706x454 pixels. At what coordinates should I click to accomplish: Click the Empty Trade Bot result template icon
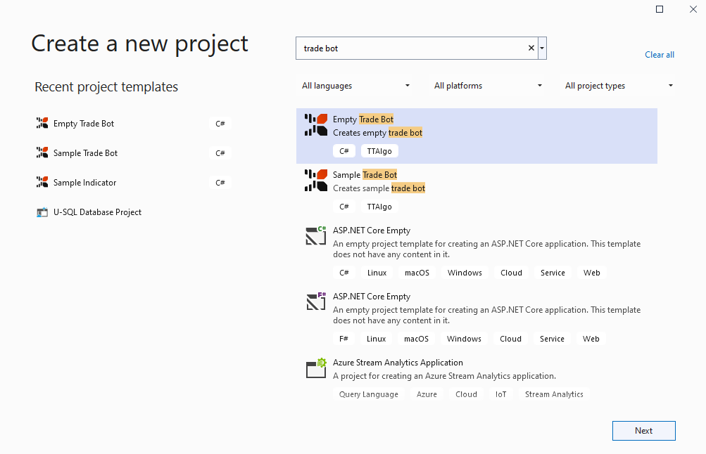click(316, 125)
